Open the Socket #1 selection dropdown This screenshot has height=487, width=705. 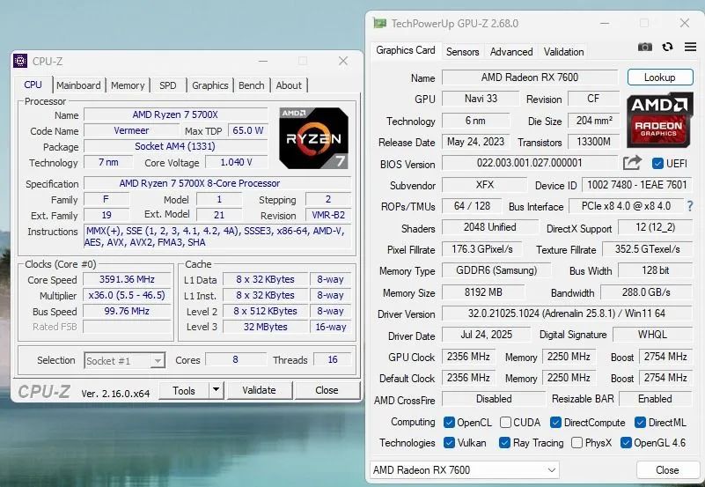click(x=124, y=360)
